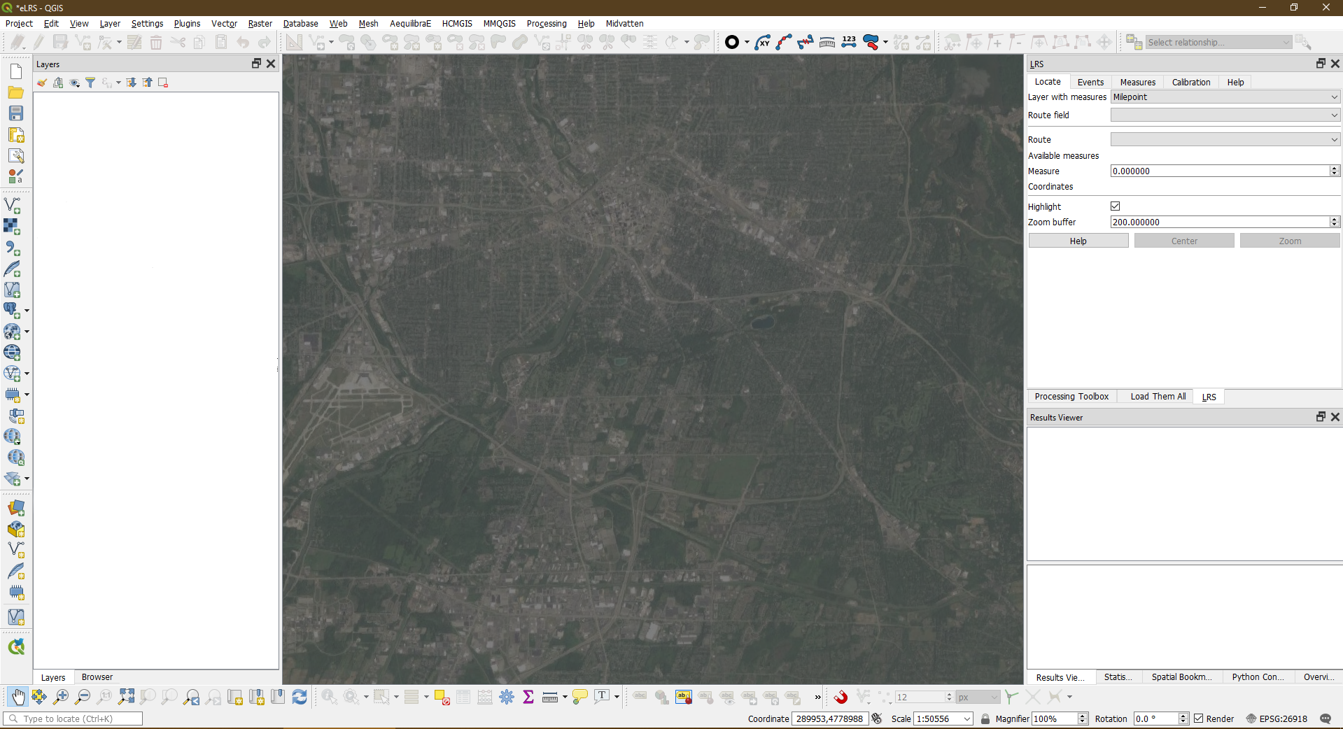Click the Center button in the LRS panel
The width and height of the screenshot is (1343, 729).
point(1183,240)
